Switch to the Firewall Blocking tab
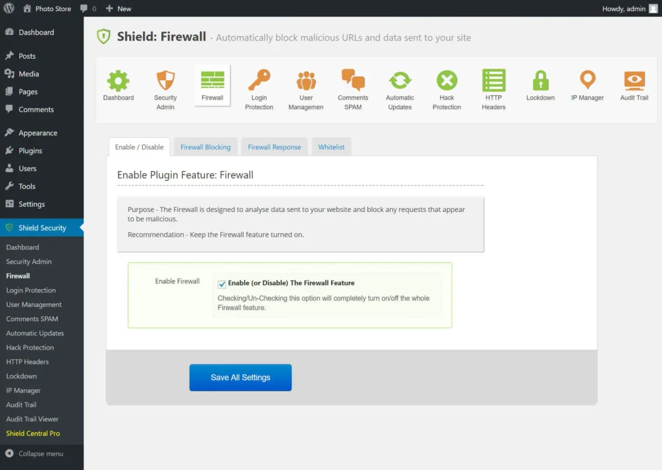662x470 pixels. coord(205,147)
